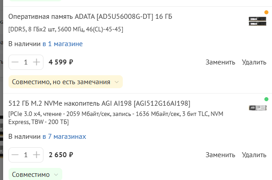Increase ADATA RAM quantity with plus
The image size is (272, 180).
36,62
